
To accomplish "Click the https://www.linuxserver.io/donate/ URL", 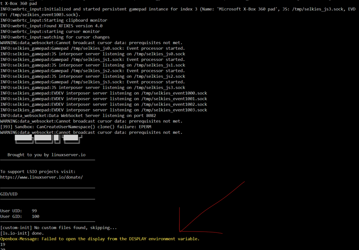I will click(41, 177).
